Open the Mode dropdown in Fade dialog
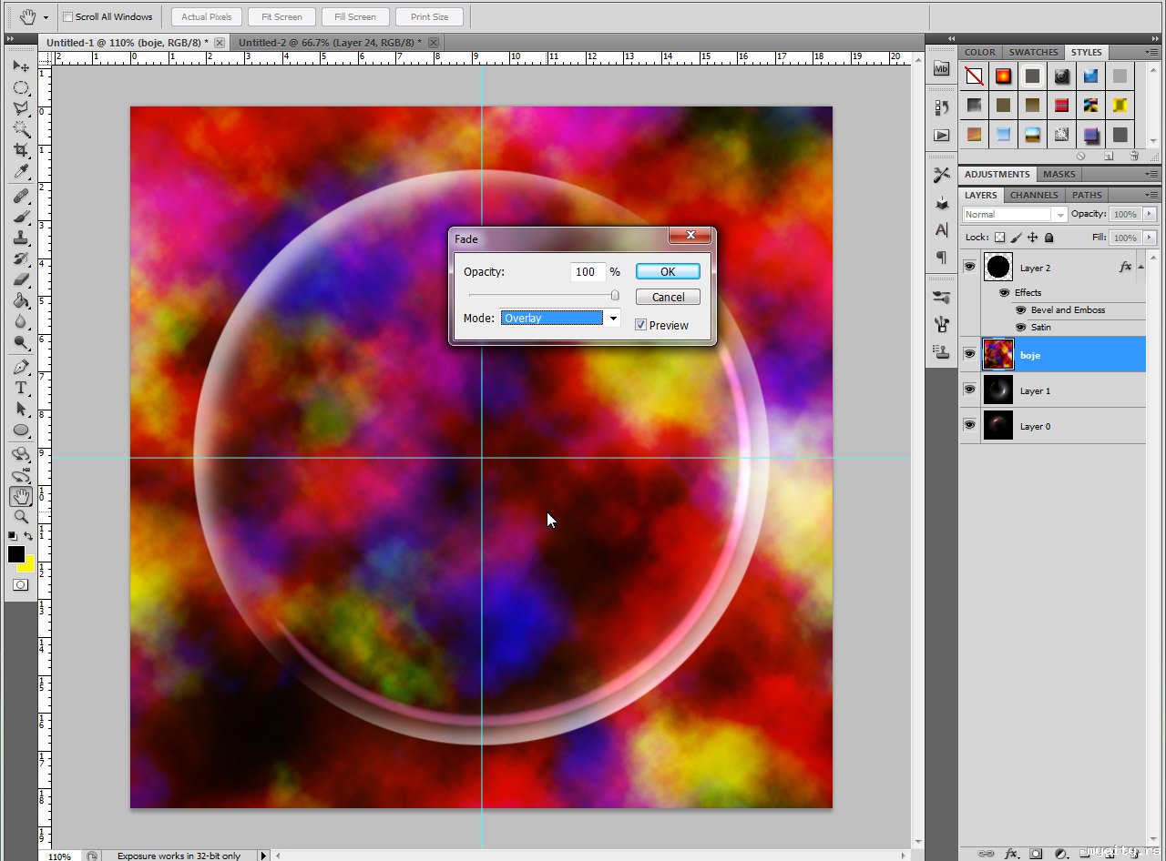The height and width of the screenshot is (861, 1166). tap(614, 318)
